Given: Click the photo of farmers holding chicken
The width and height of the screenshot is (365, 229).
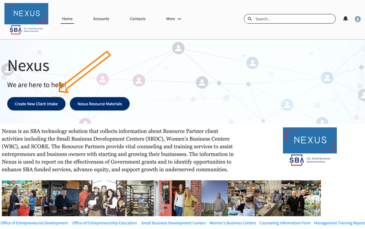Looking at the screenshot, I should tap(103, 198).
